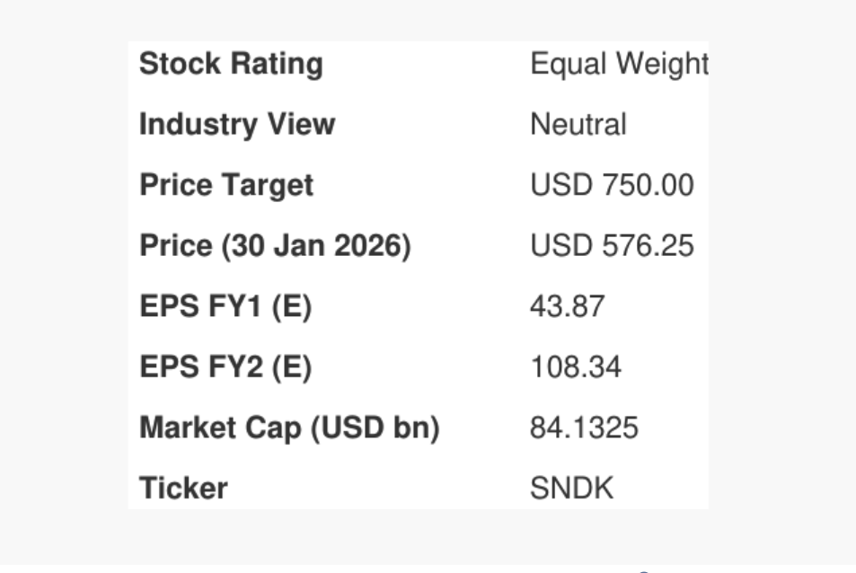Viewport: 856px width, 573px height.
Task: Select the 43.87 EPS value
Action: coord(567,307)
